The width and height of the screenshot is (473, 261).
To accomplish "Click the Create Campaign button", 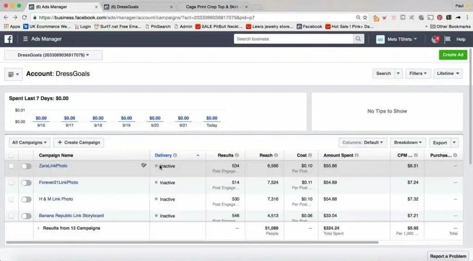I will [79, 142].
